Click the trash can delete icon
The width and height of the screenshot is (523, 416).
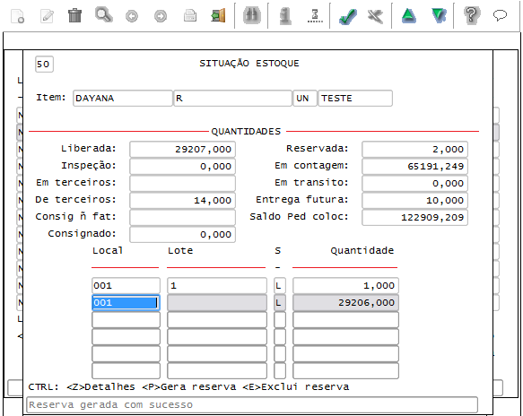point(74,15)
